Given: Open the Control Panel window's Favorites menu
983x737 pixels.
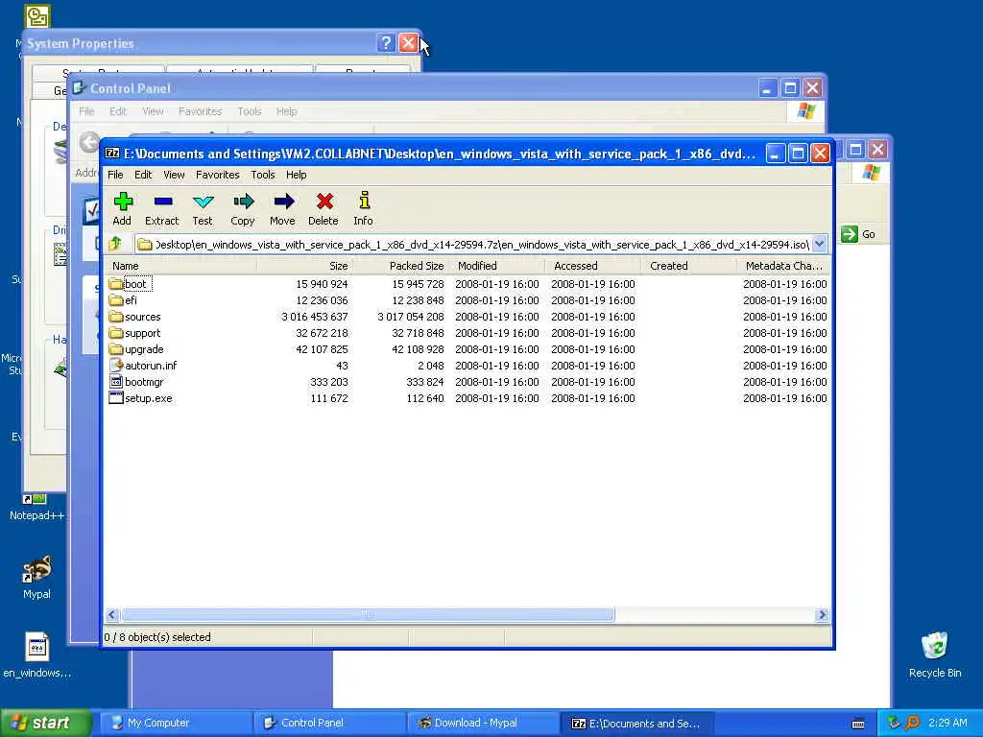Looking at the screenshot, I should pyautogui.click(x=200, y=111).
